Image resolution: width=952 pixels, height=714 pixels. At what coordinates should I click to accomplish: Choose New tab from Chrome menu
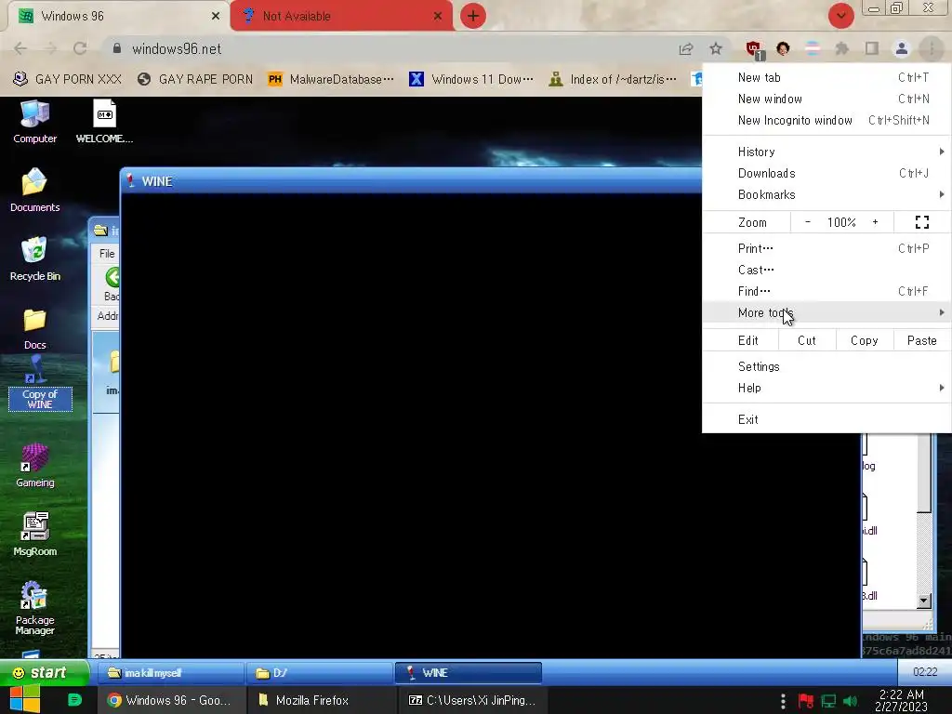tap(826, 77)
